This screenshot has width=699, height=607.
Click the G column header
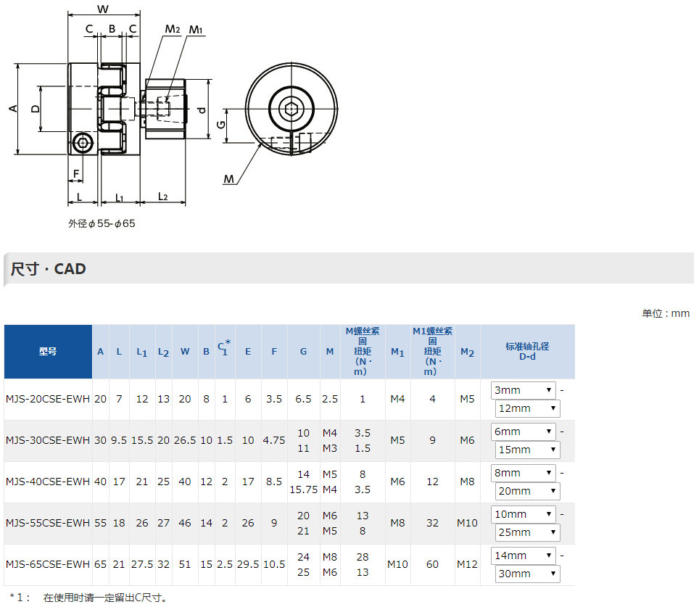303,352
